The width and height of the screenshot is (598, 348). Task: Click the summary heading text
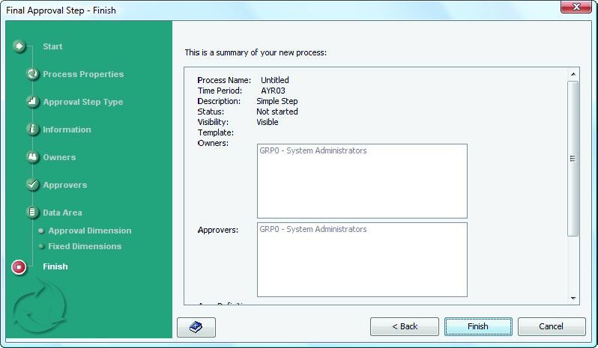pyautogui.click(x=256, y=52)
